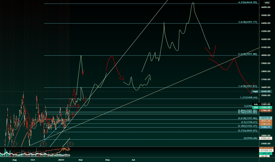
Task: Click the Oct label on time axis
Action: (33, 160)
